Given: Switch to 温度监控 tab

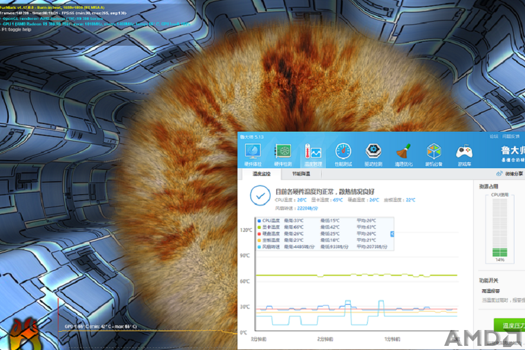Looking at the screenshot, I should click(262, 174).
